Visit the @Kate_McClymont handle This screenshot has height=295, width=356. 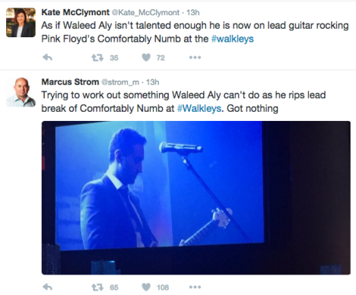click(145, 12)
